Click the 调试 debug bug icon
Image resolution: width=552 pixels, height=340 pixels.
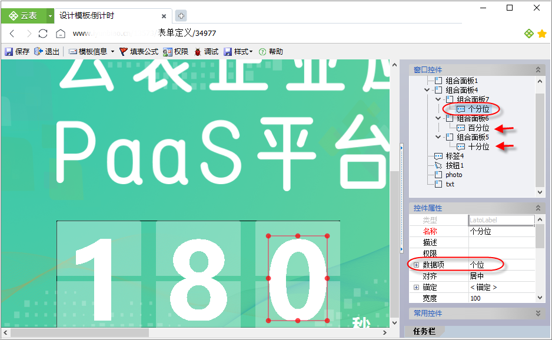coord(198,52)
